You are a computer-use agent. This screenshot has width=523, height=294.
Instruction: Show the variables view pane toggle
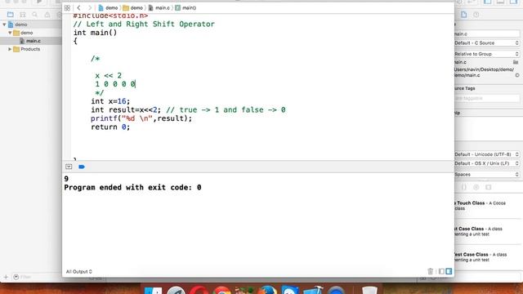pyautogui.click(x=441, y=271)
